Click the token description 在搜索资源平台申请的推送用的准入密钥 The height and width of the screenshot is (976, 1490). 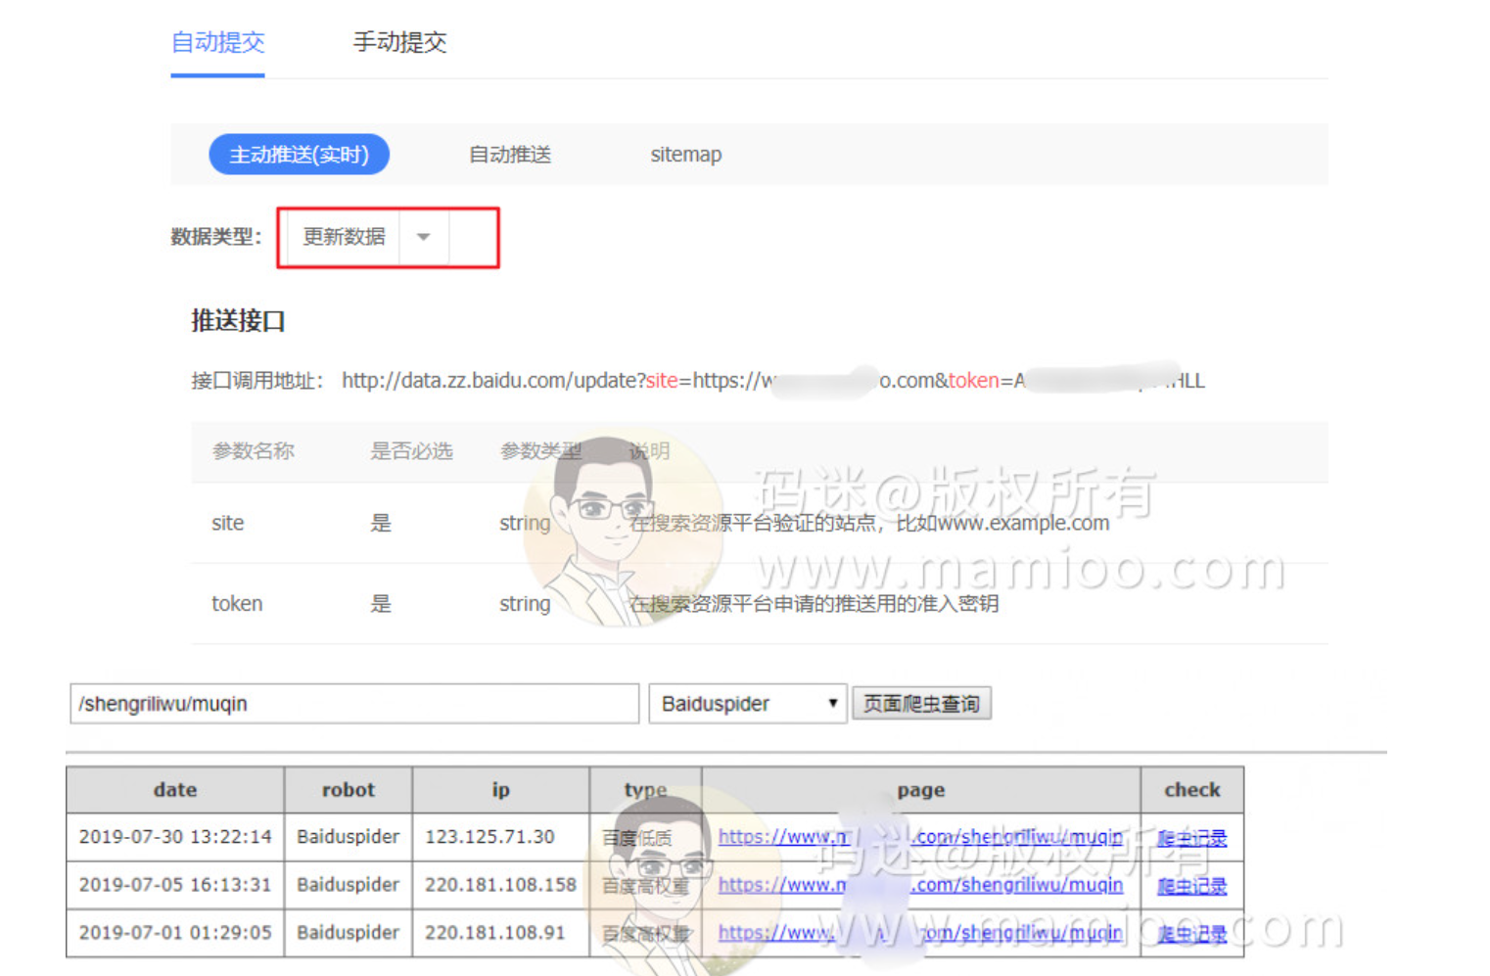[814, 604]
